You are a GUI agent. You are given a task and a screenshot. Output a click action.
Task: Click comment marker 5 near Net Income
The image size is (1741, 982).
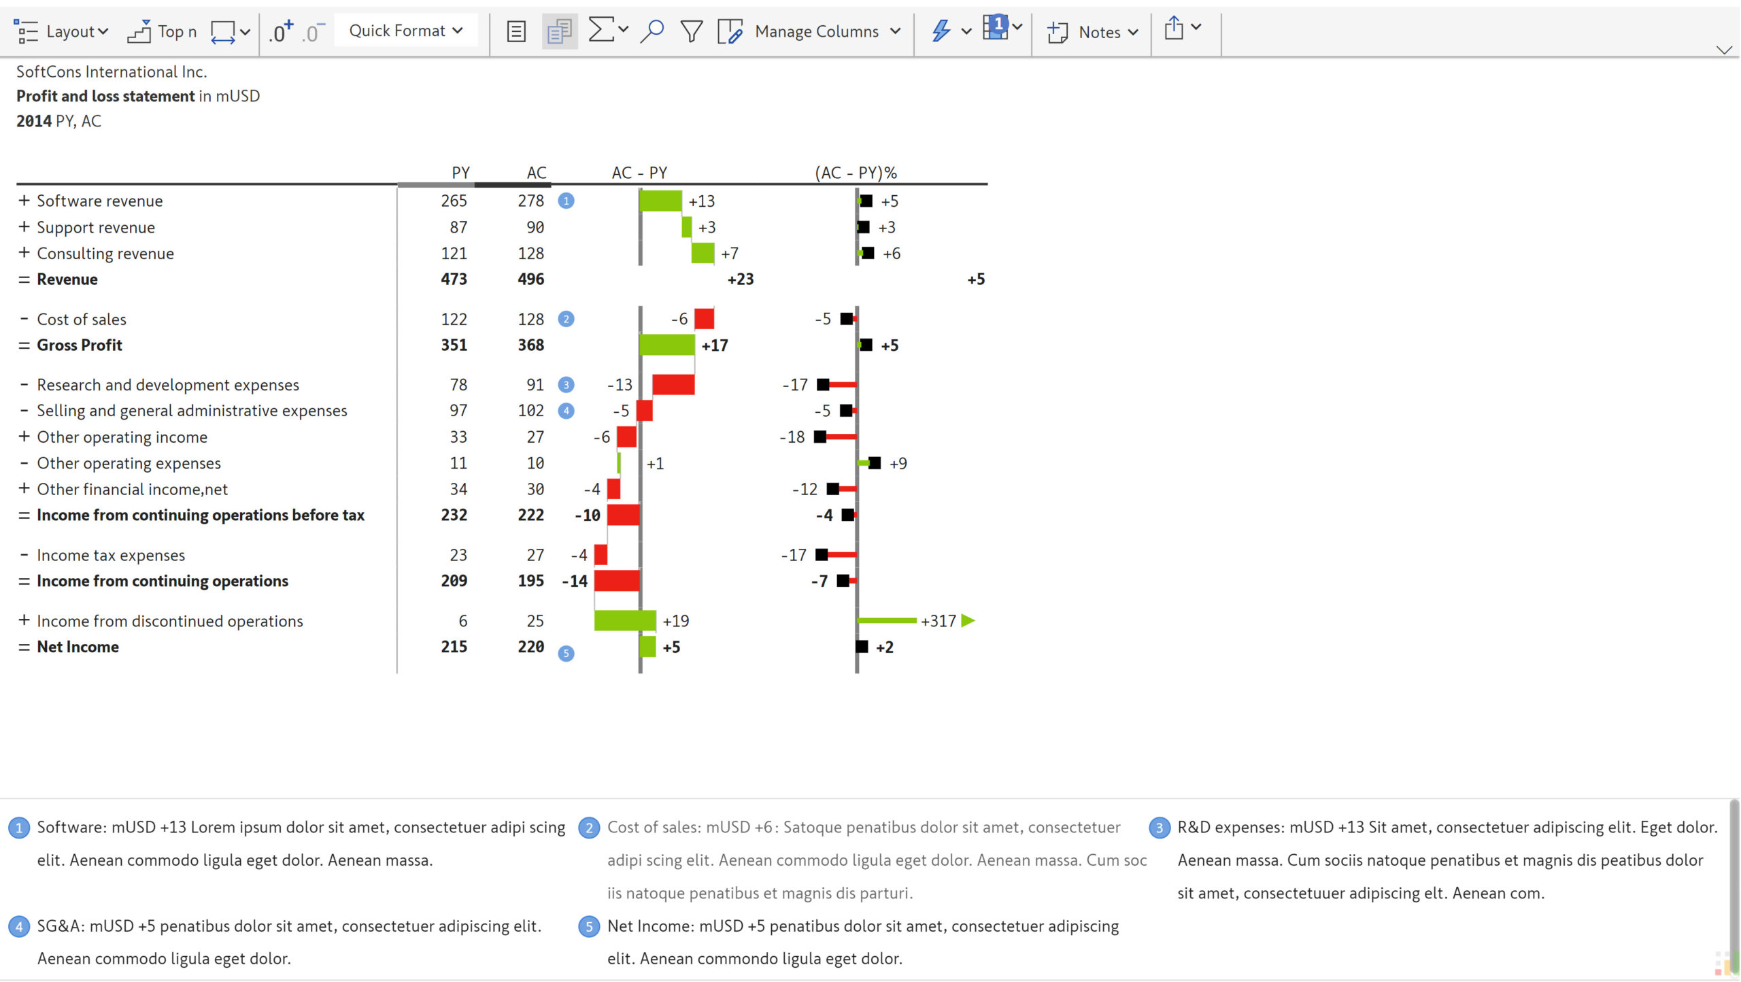[567, 653]
